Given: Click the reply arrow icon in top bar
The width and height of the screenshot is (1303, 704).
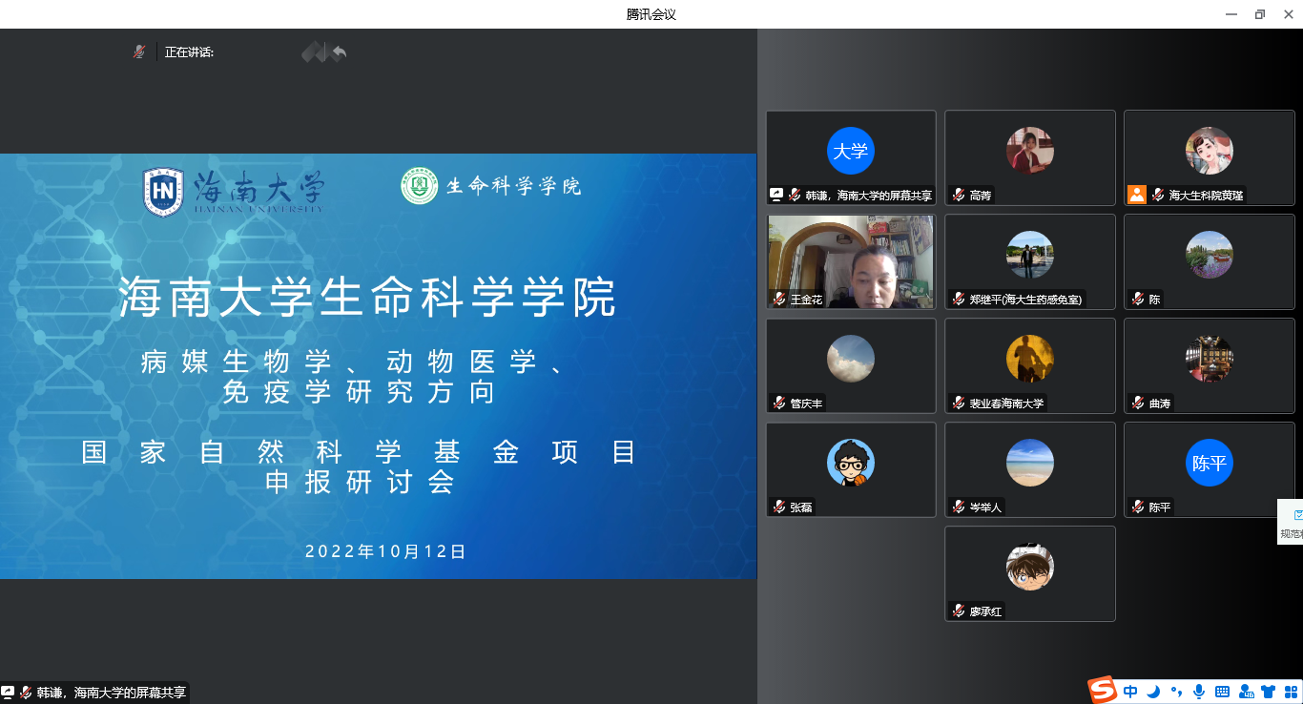Looking at the screenshot, I should coord(339,52).
